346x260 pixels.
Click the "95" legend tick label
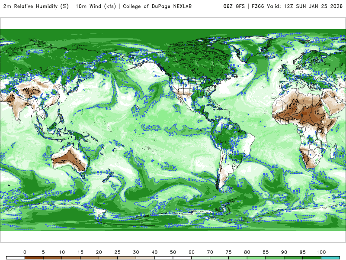[x=303, y=252]
